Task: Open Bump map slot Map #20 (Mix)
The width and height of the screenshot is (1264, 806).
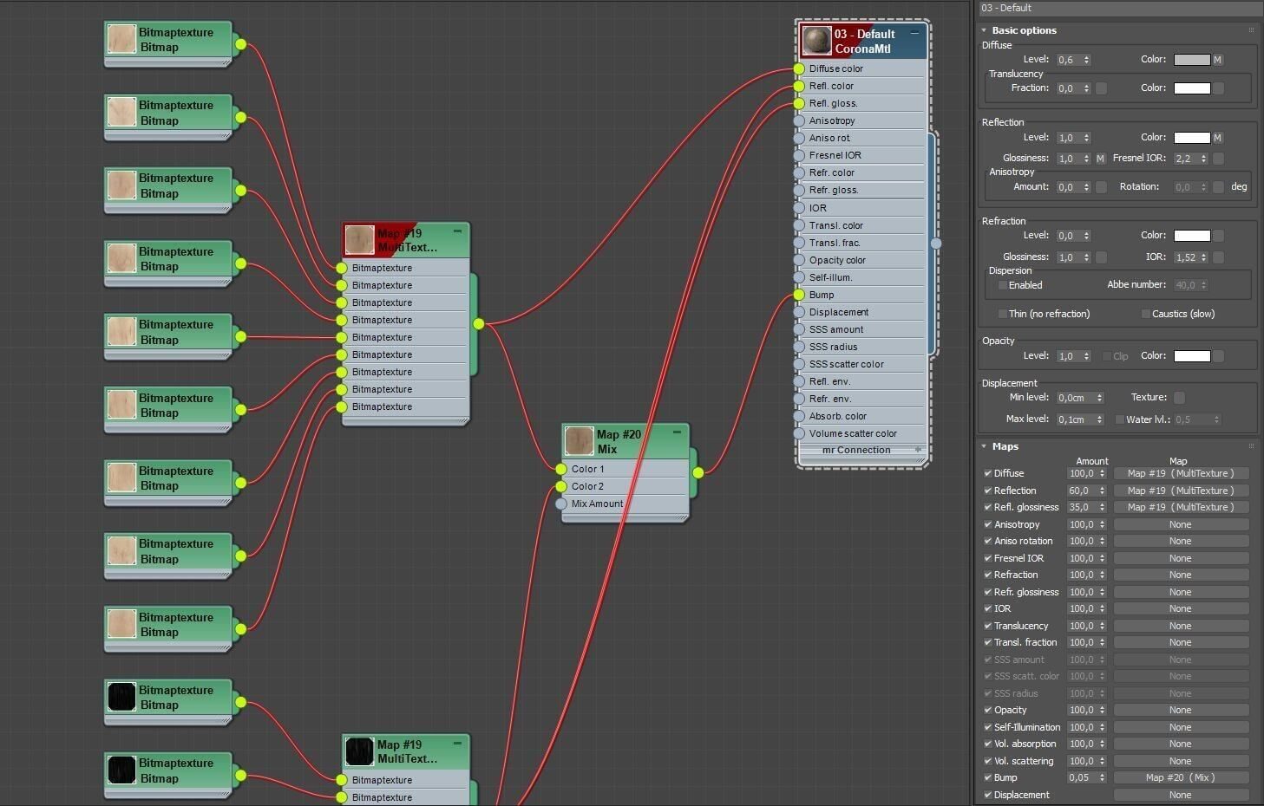Action: click(1181, 777)
